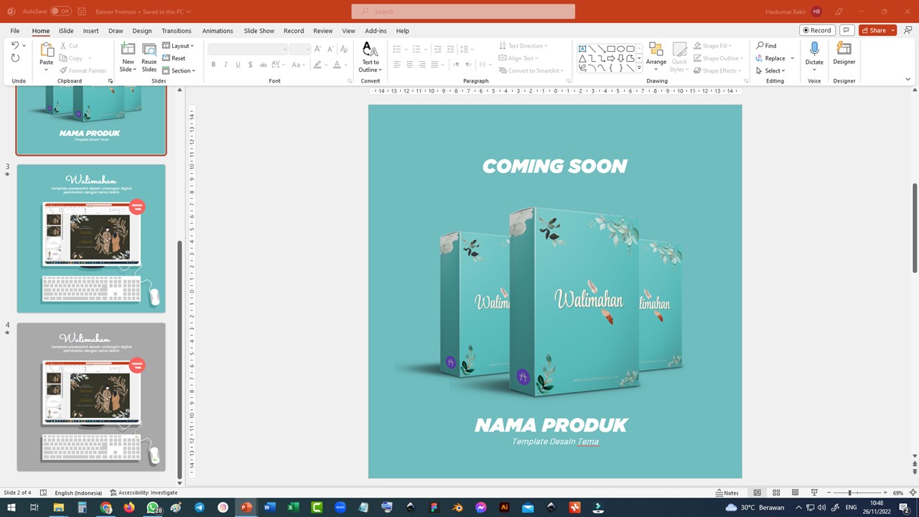Screen dimensions: 919x517
Task: Select the gray slide 4 thumbnail
Action: (91, 396)
